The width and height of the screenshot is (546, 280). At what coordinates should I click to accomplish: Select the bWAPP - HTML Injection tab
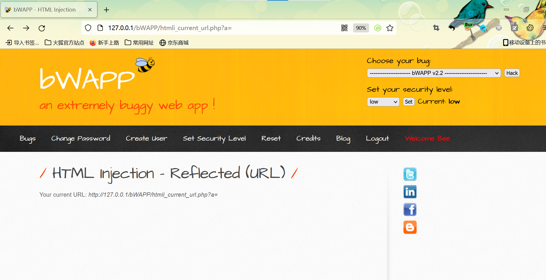(x=49, y=10)
